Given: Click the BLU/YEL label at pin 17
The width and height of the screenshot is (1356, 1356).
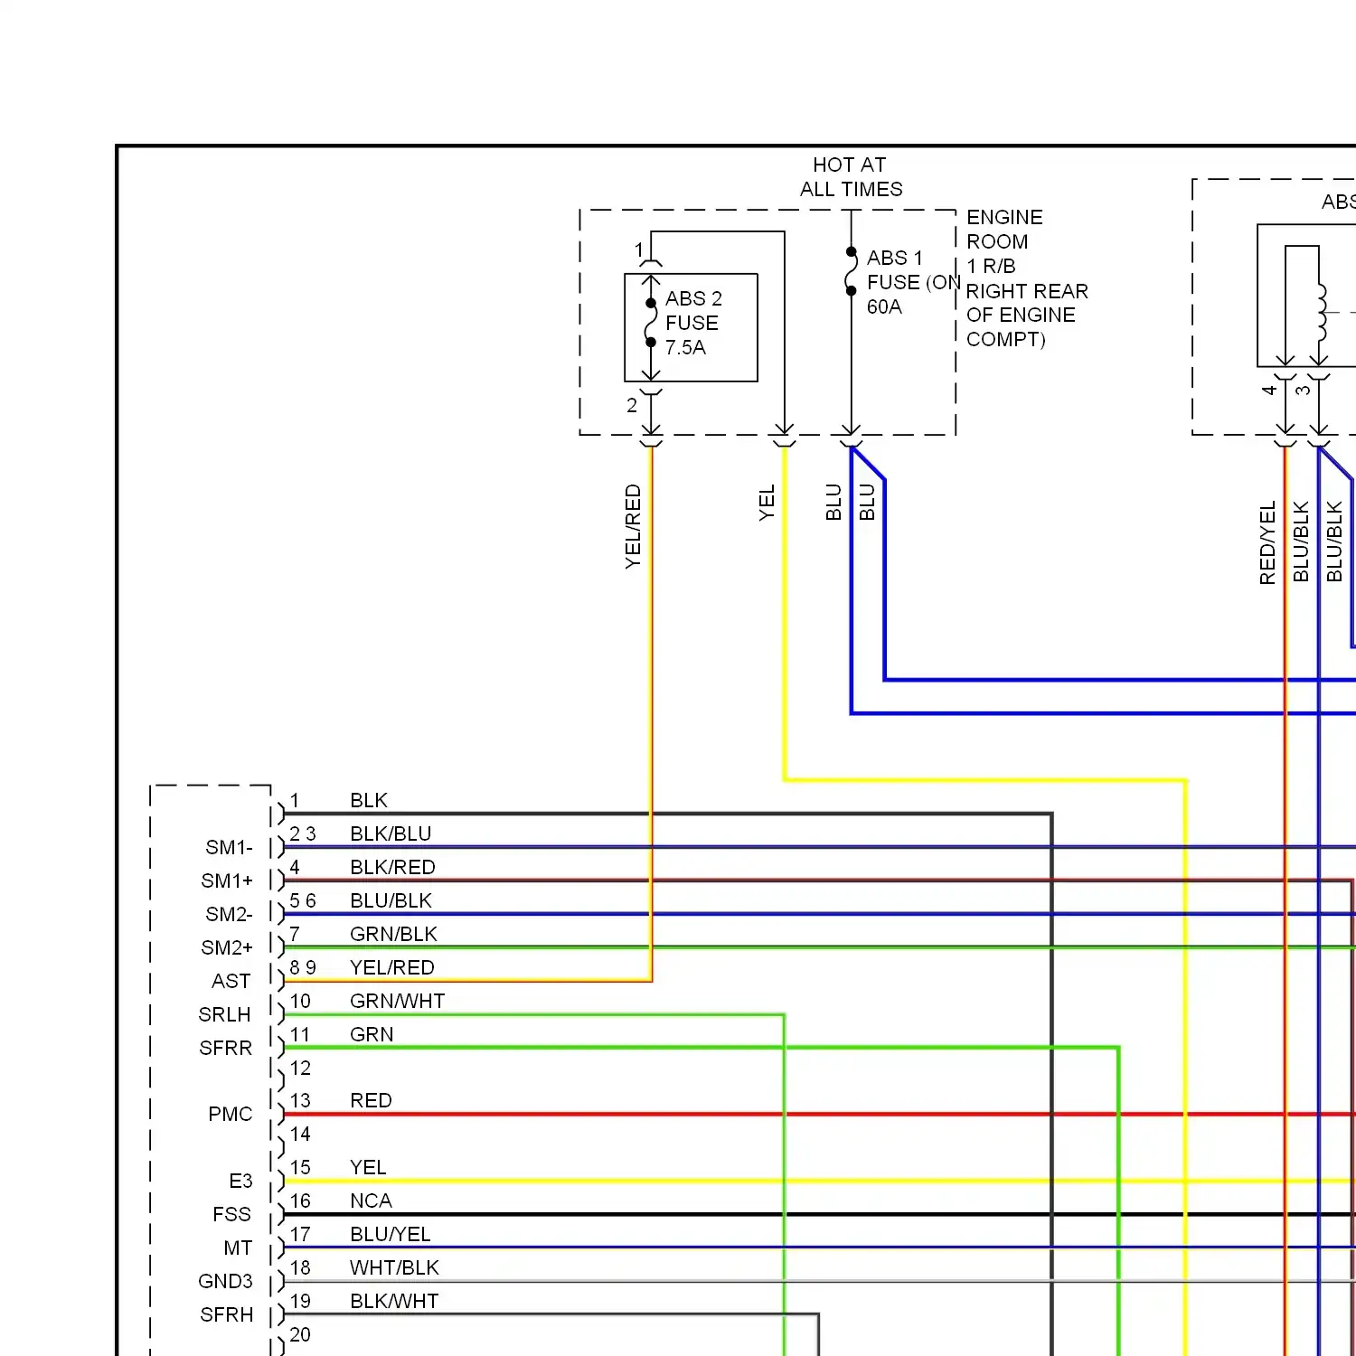Looking at the screenshot, I should 390,1234.
